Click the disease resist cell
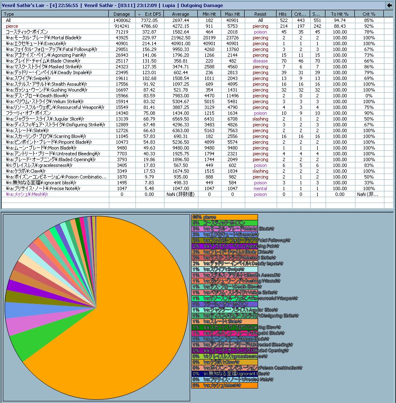This screenshot has height=403, width=396. (x=260, y=61)
